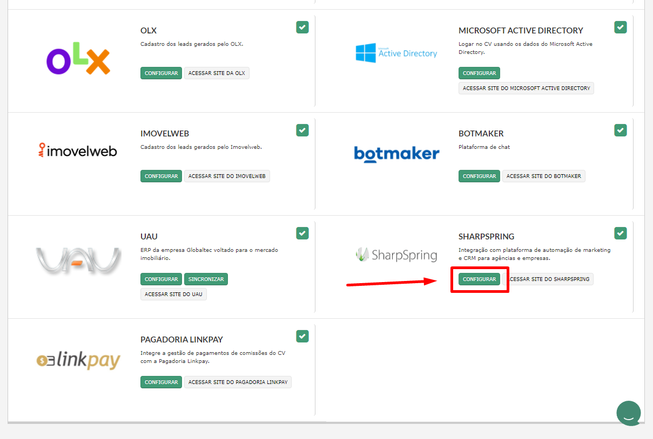The image size is (653, 439).
Task: Open the chat support bubble icon
Action: click(x=629, y=414)
